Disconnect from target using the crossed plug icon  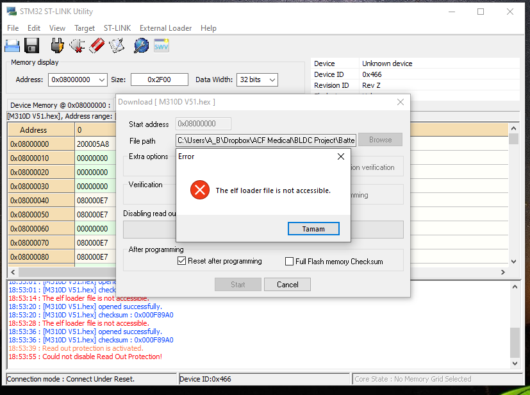point(77,46)
